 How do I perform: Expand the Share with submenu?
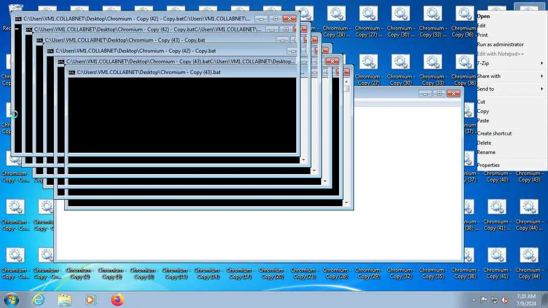pos(511,76)
